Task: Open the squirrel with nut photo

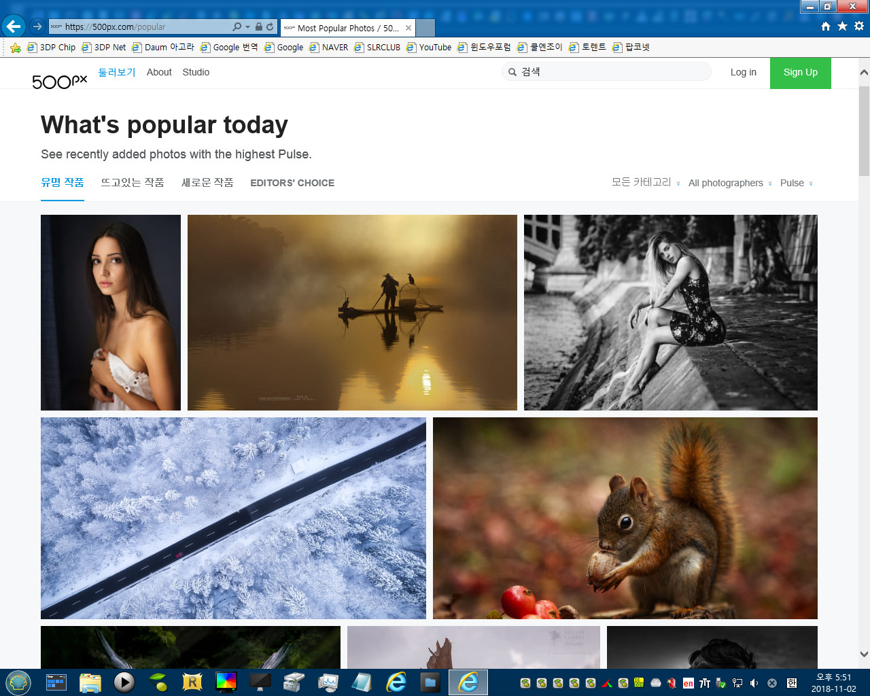Action: point(625,518)
